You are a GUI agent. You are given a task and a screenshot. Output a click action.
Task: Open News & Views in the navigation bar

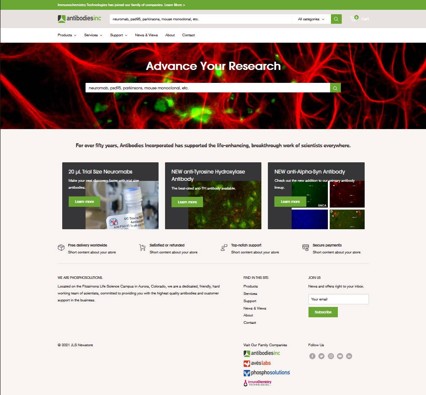(x=146, y=35)
